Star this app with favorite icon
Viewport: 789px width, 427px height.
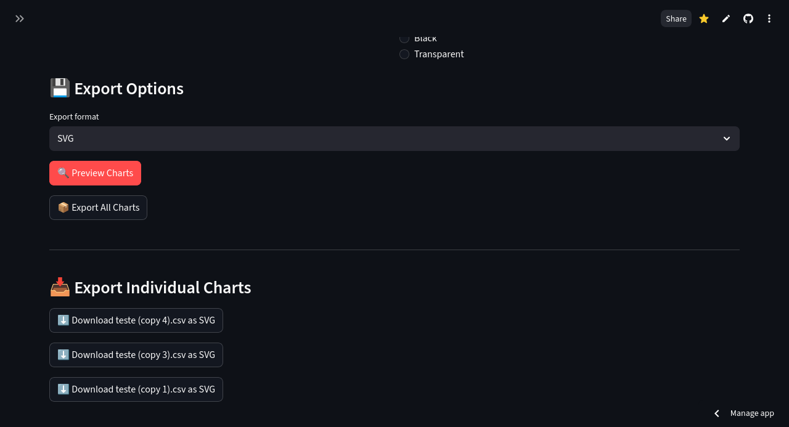click(x=704, y=18)
